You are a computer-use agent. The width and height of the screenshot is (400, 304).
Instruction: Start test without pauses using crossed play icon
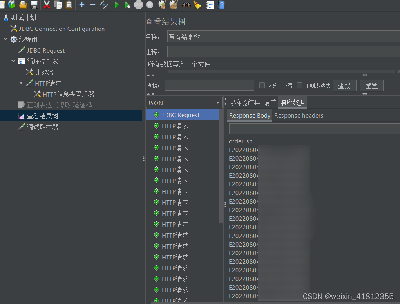[127, 5]
